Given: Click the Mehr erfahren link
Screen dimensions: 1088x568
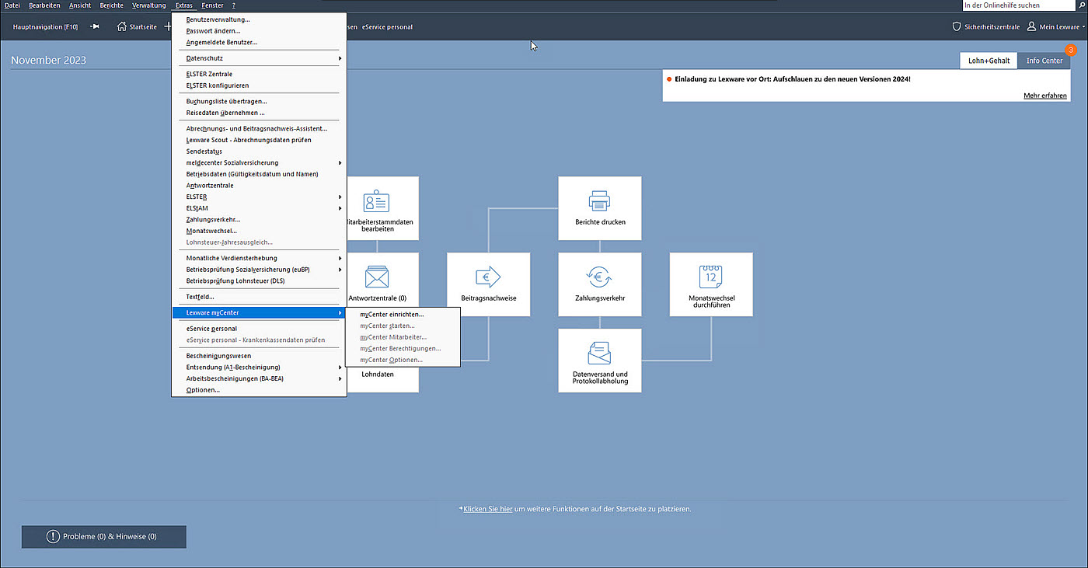Looking at the screenshot, I should tap(1044, 96).
